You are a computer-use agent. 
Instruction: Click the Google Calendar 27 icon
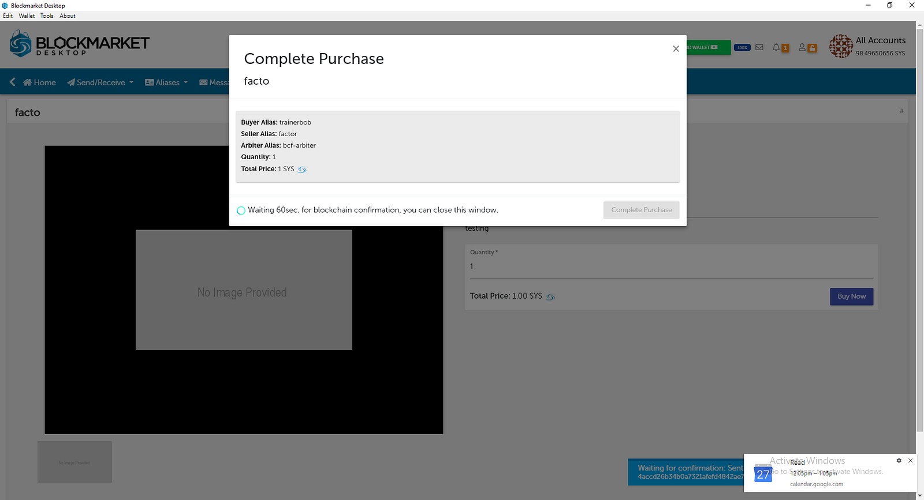coord(763,473)
